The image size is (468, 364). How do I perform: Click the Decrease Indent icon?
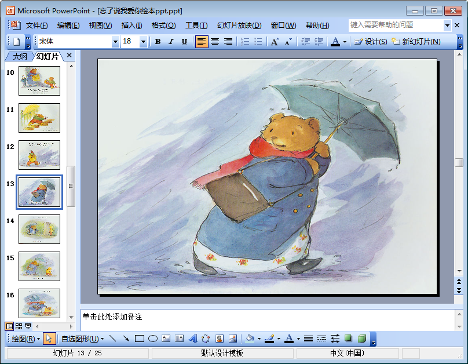pyautogui.click(x=305, y=42)
